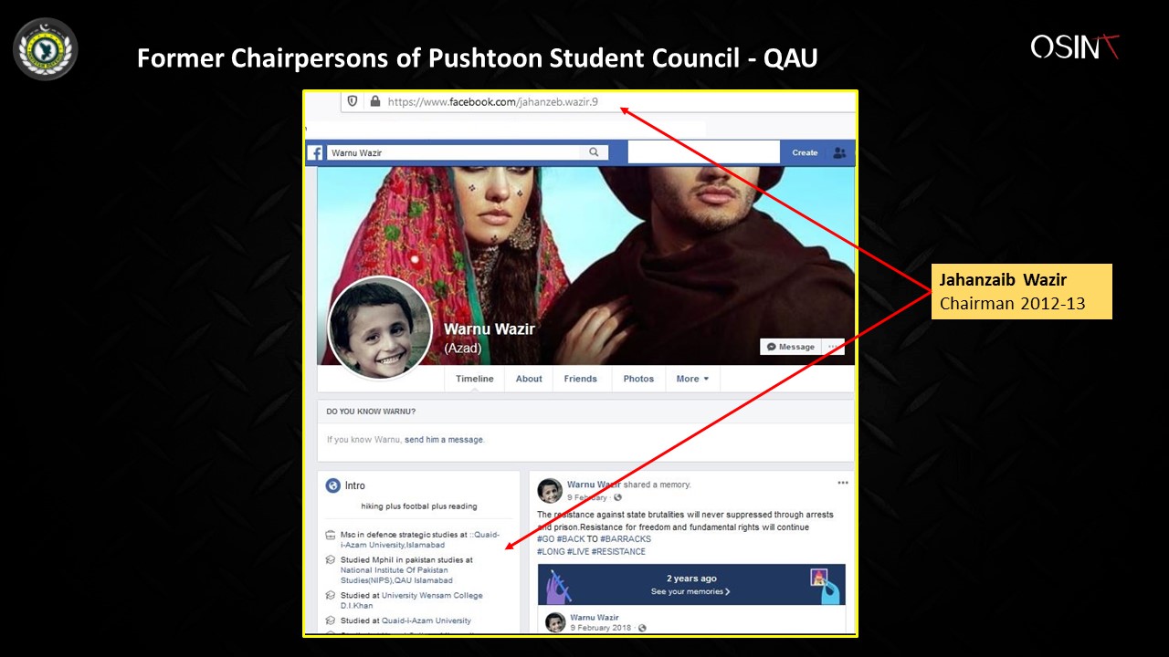Click the 'send him a message' link
Viewport: 1169px width, 657px height.
coord(443,440)
